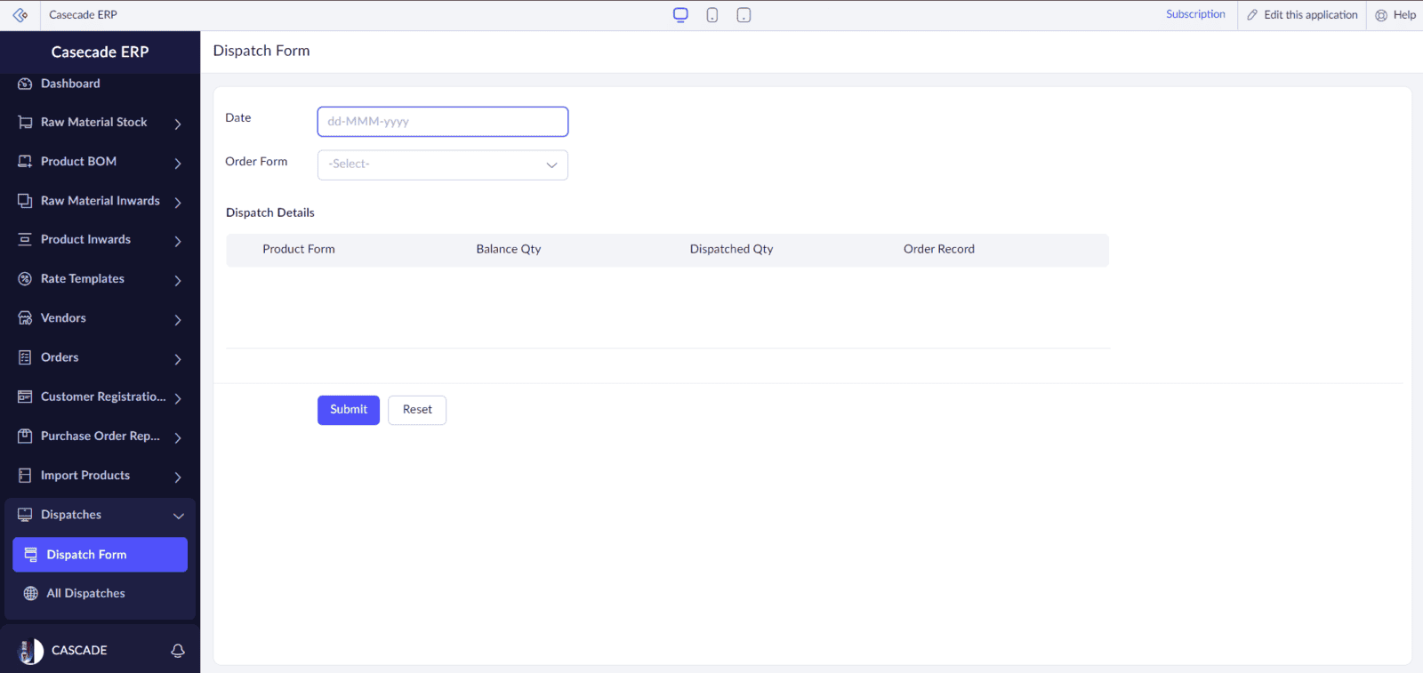The image size is (1423, 673).
Task: Click the Dispatch Details heading
Action: pyautogui.click(x=270, y=212)
